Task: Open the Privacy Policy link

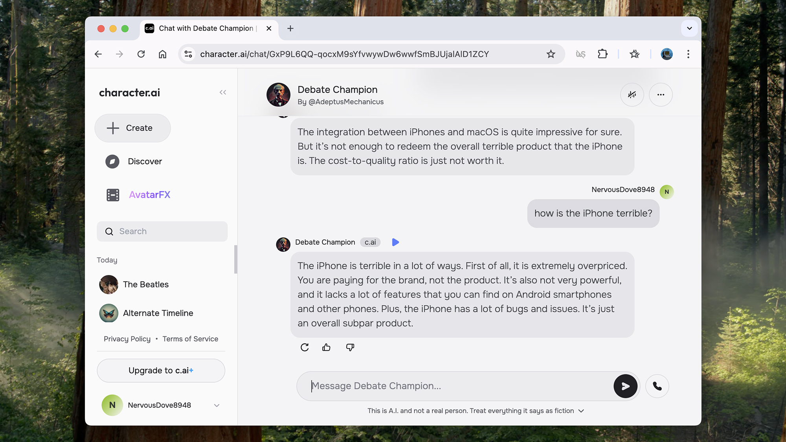Action: pos(127,339)
